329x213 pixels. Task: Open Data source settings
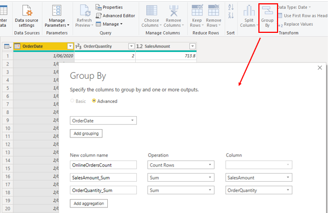click(x=27, y=16)
